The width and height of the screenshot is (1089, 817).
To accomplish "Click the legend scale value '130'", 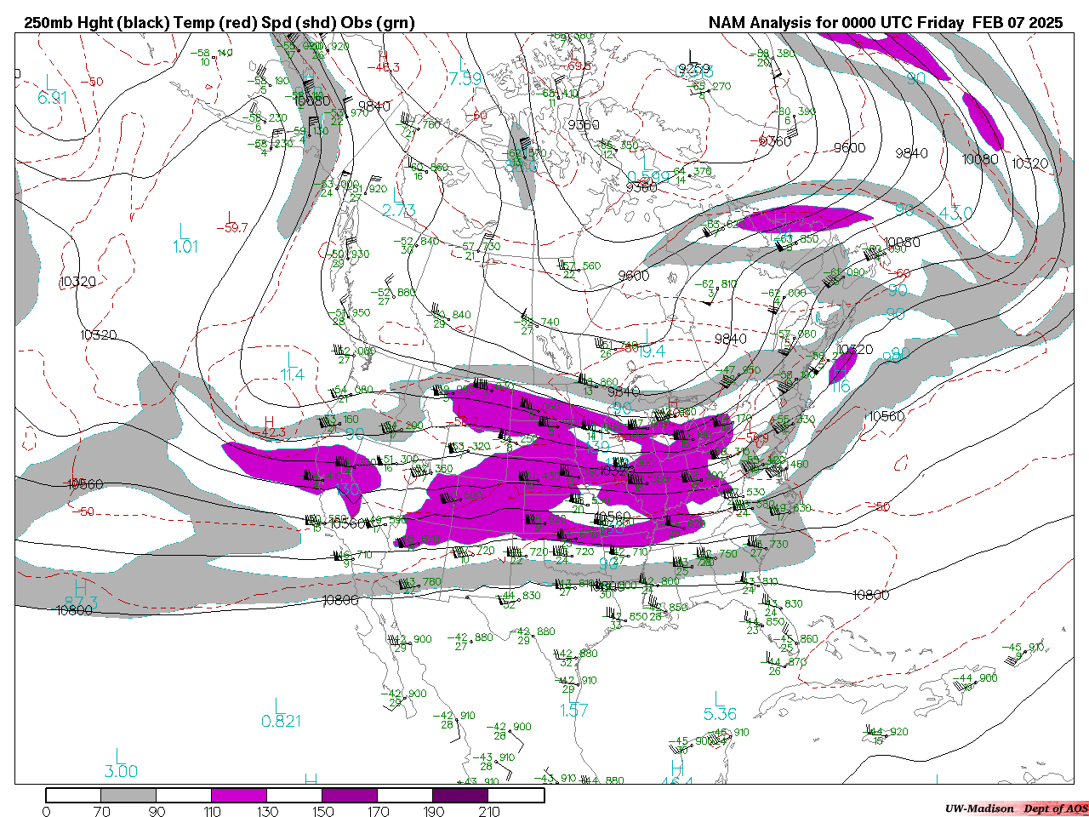I will coord(268,811).
